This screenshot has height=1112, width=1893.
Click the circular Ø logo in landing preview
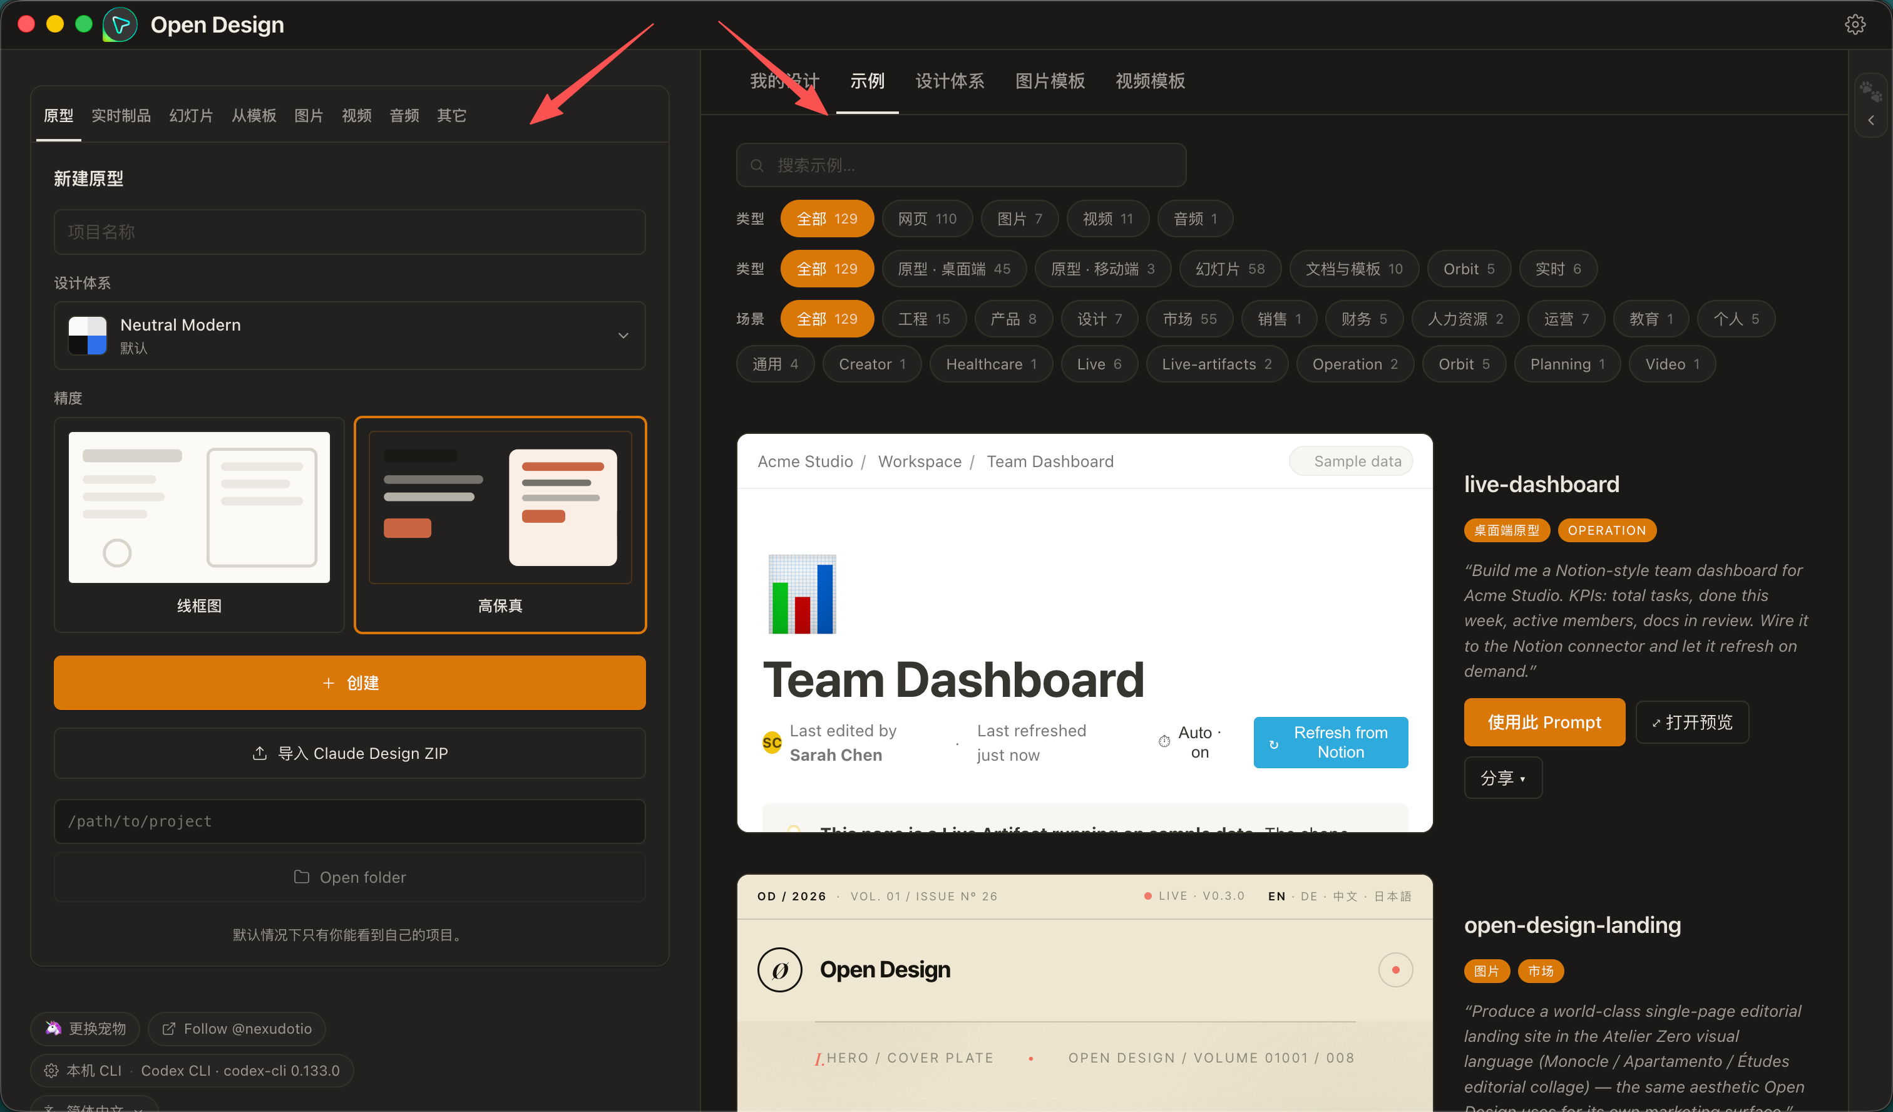click(x=780, y=969)
